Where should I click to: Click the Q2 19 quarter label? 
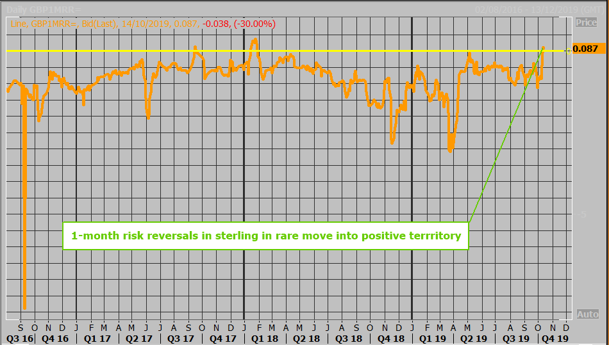tap(474, 339)
